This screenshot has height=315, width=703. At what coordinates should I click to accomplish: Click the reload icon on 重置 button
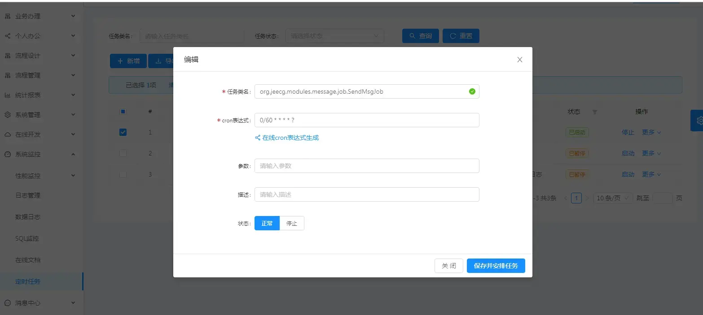point(453,36)
